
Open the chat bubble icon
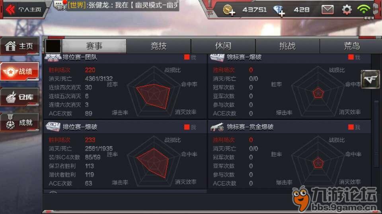pyautogui.click(x=60, y=5)
